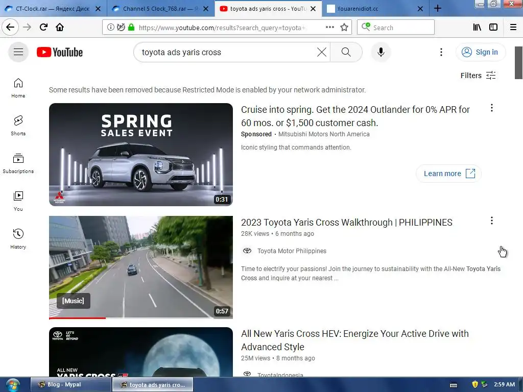This screenshot has width=523, height=392.
Task: Clear the YouTube search query with X
Action: click(x=322, y=52)
